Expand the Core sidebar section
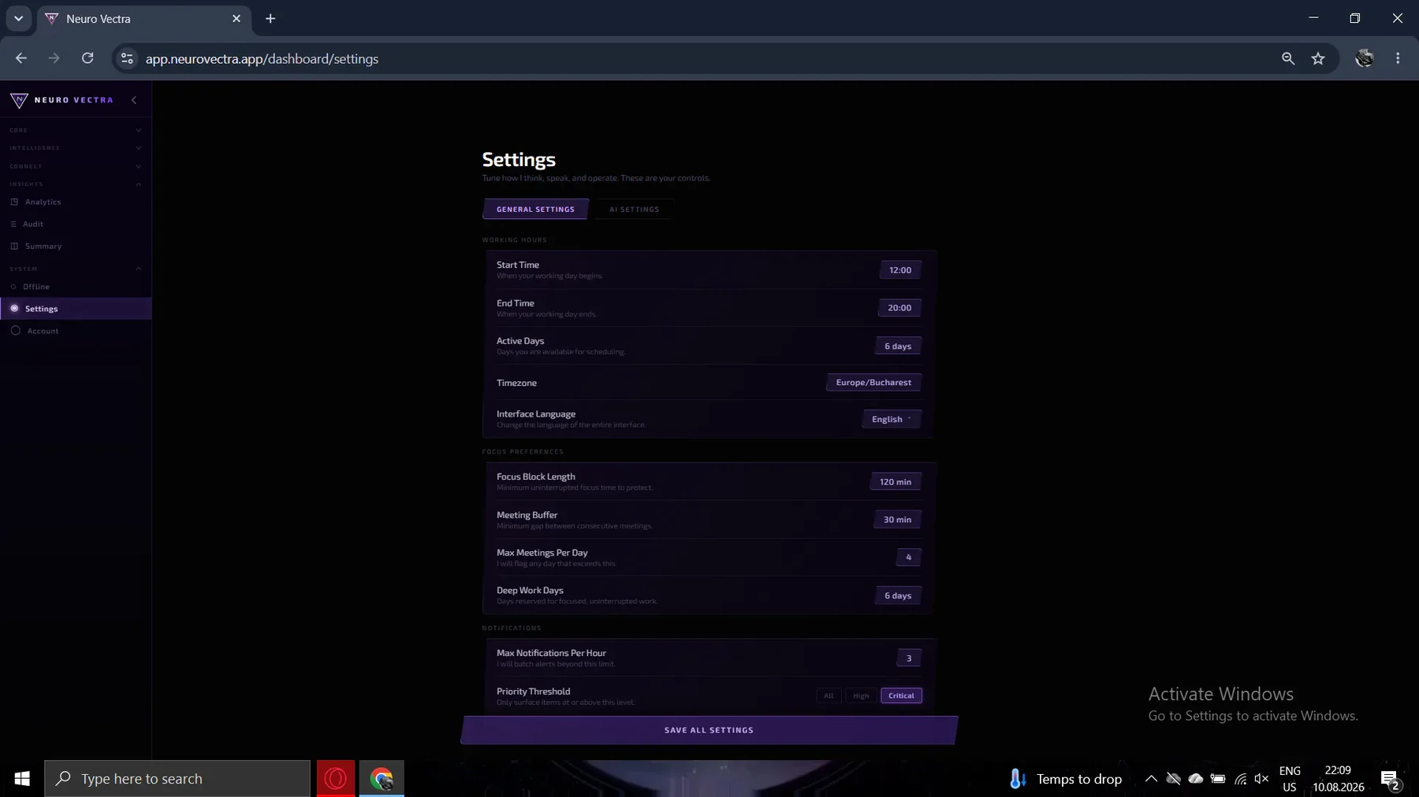1419x797 pixels. click(76, 130)
